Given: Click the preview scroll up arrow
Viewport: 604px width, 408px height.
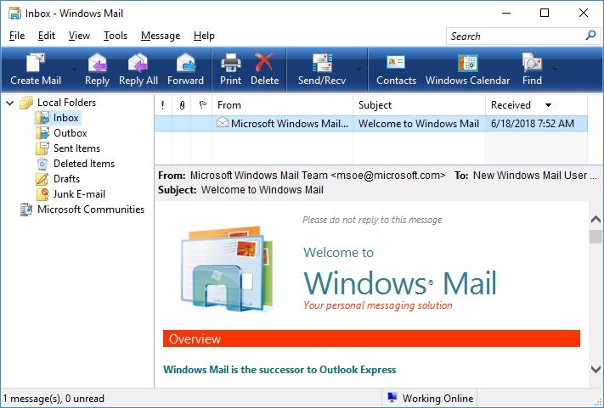Looking at the screenshot, I should click(596, 220).
